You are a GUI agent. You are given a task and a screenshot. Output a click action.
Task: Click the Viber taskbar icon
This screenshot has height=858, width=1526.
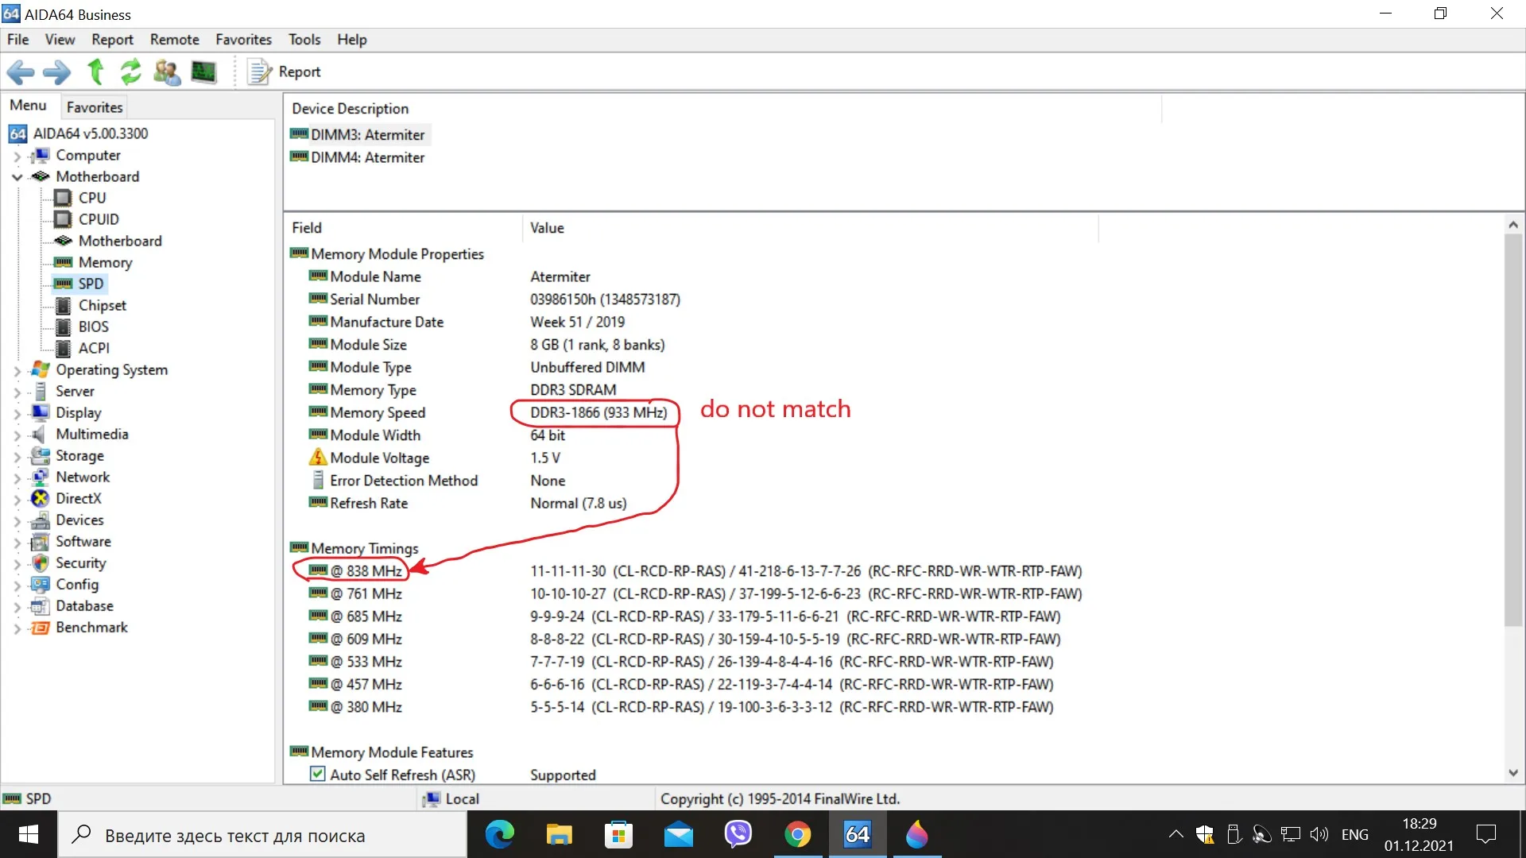738,835
